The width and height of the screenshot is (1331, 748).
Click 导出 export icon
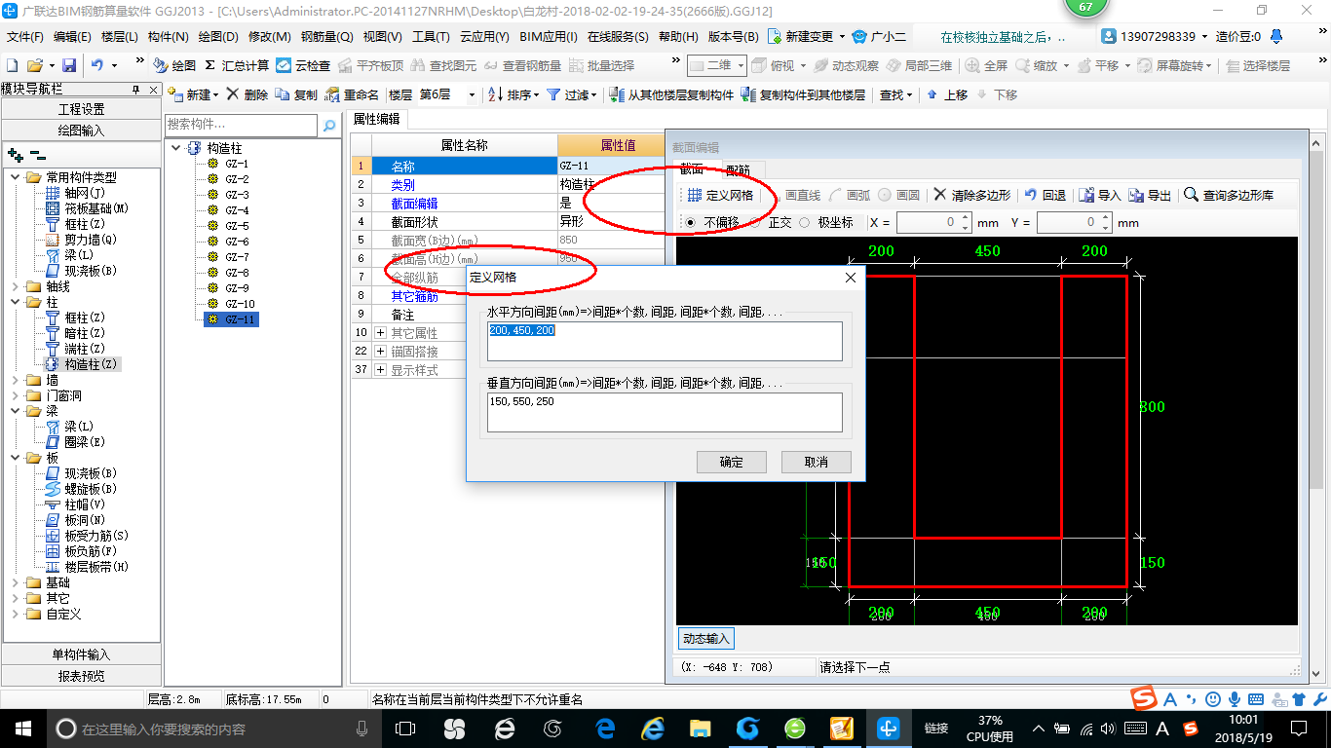tap(1136, 195)
